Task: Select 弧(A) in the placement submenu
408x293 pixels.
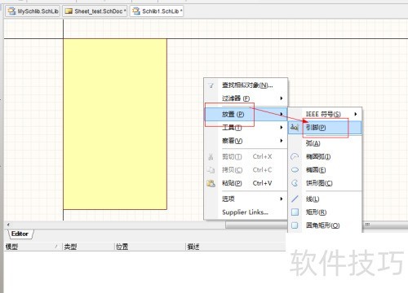Action: pyautogui.click(x=325, y=143)
